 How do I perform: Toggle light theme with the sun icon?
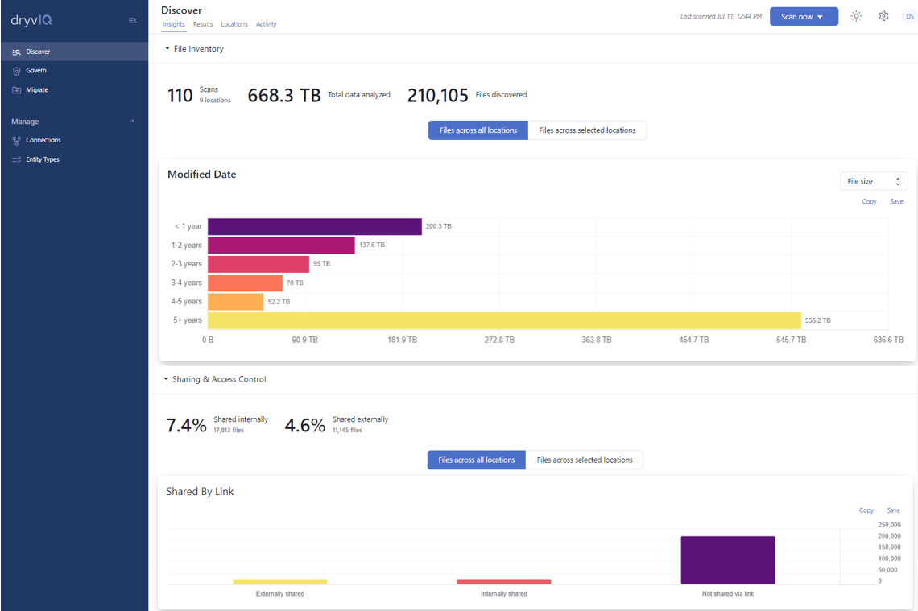[856, 16]
